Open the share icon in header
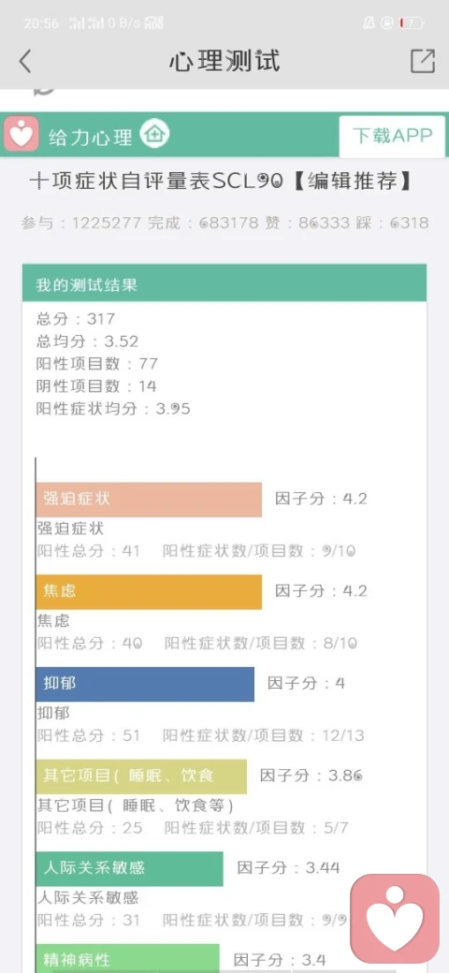This screenshot has width=449, height=973. pyautogui.click(x=423, y=61)
